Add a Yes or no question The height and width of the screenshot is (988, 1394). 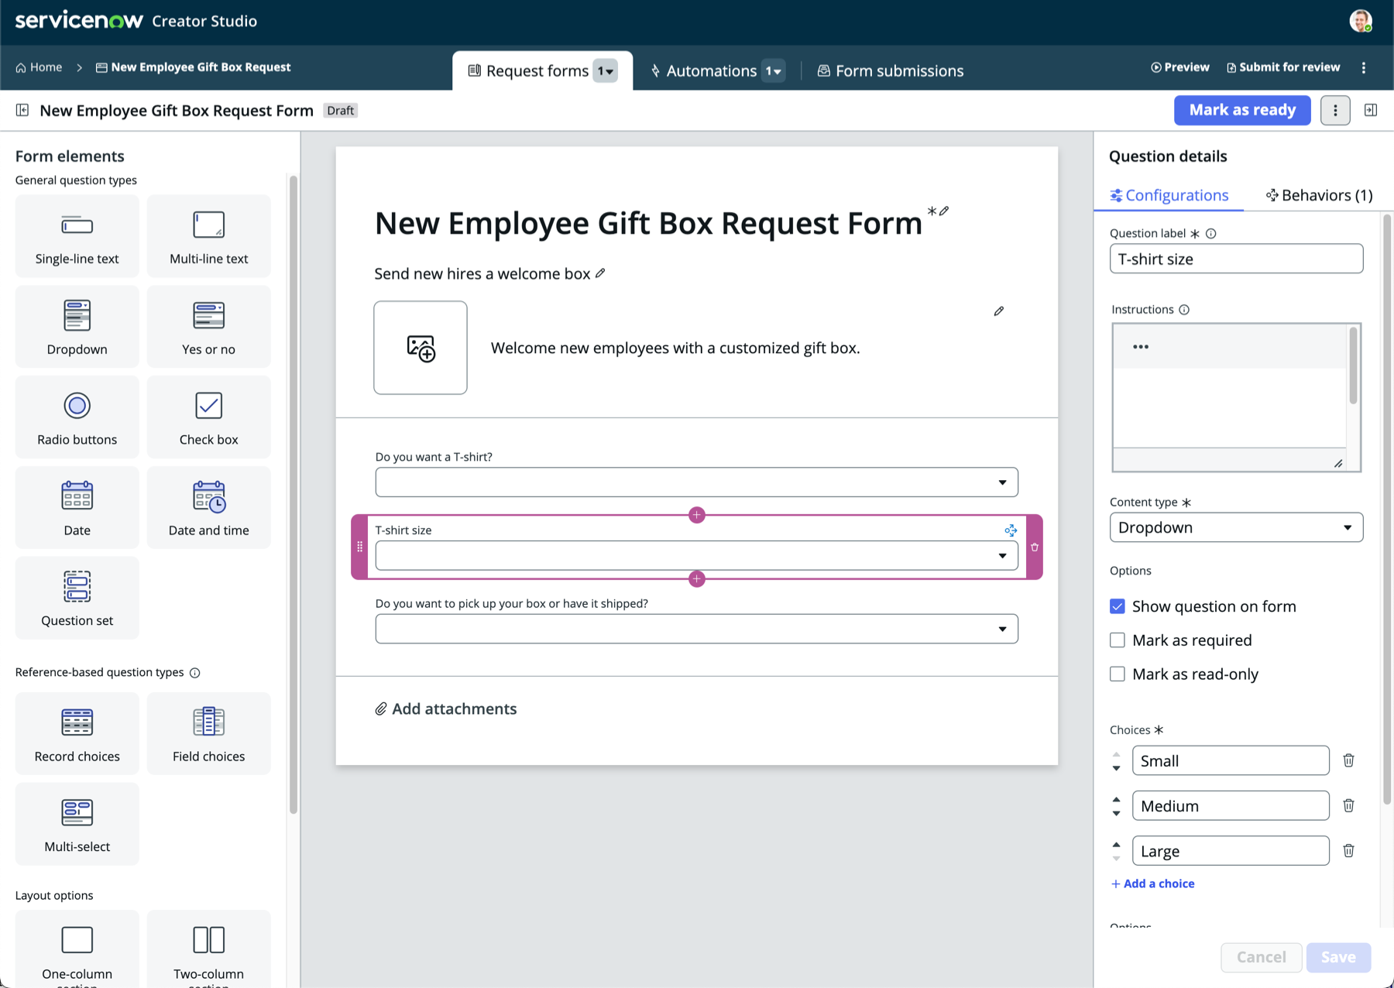(208, 327)
